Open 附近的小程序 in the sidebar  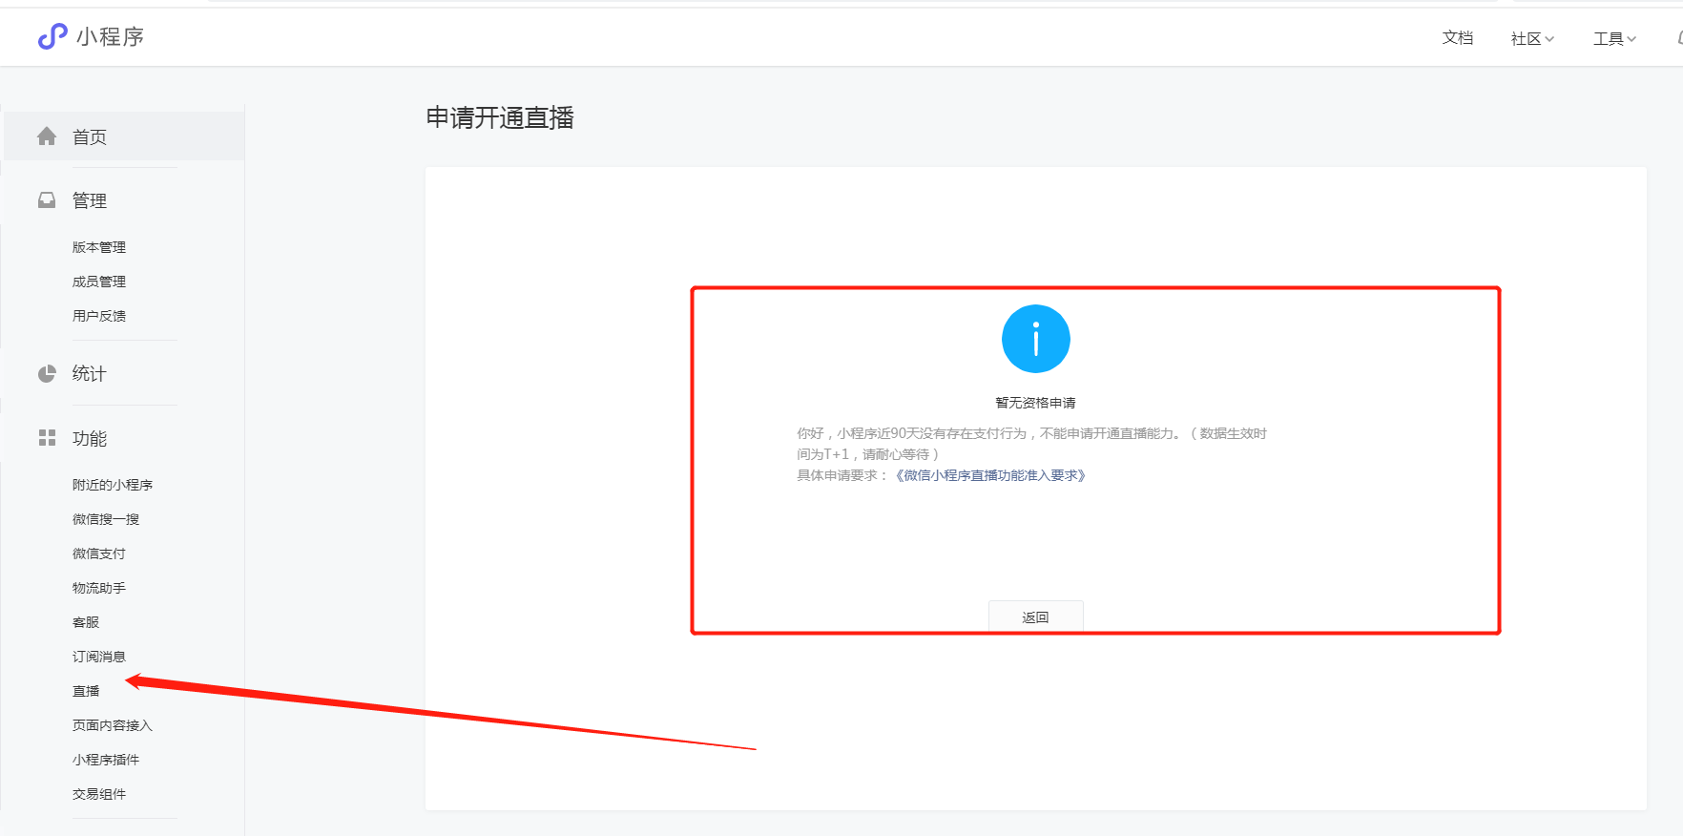pos(113,485)
